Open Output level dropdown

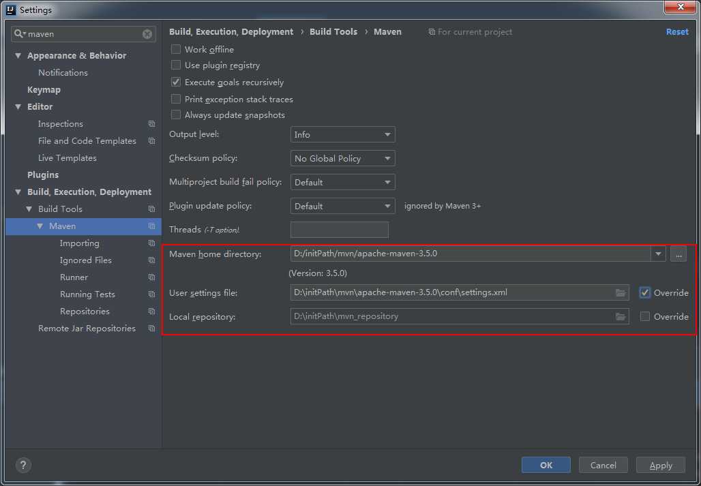click(343, 134)
